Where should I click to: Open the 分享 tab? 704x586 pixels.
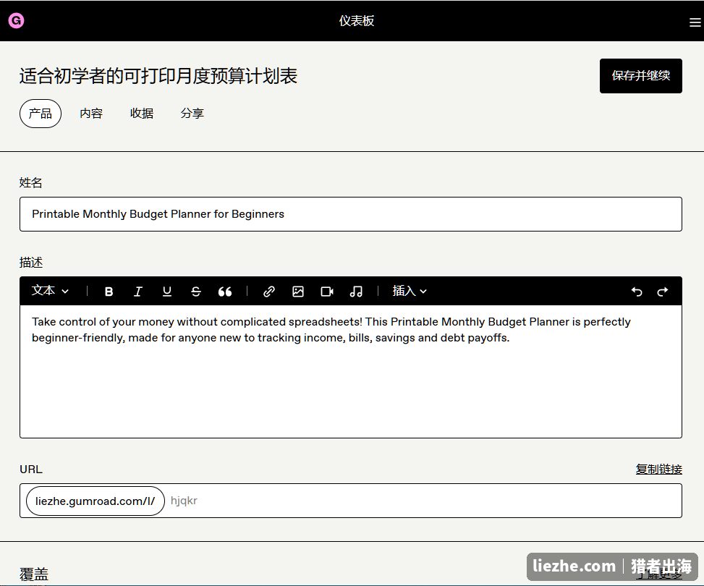192,114
